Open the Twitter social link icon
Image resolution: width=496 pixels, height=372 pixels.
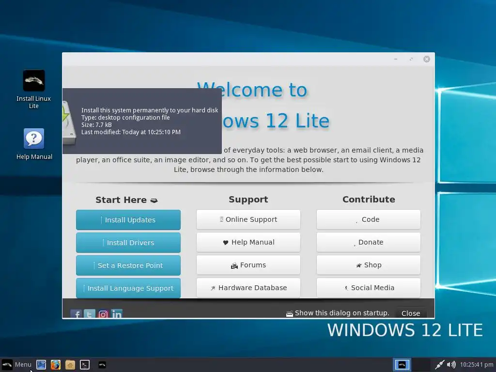click(90, 314)
